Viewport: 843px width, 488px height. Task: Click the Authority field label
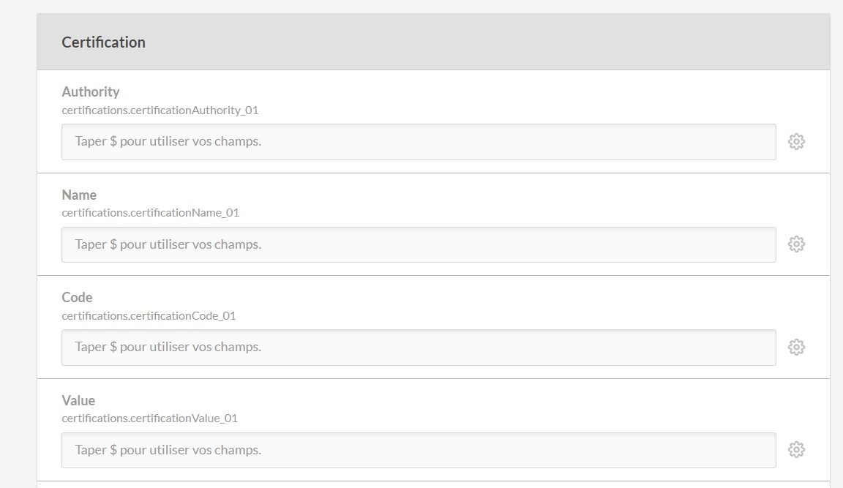pos(91,91)
